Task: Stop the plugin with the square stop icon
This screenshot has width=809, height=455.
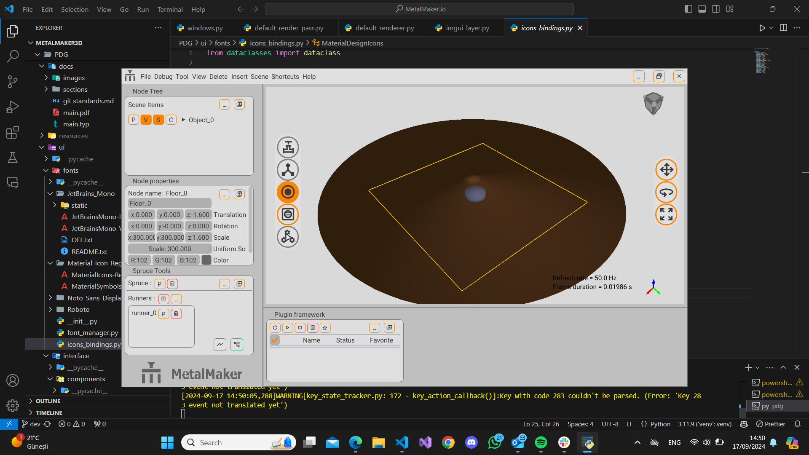Action: pos(300,328)
